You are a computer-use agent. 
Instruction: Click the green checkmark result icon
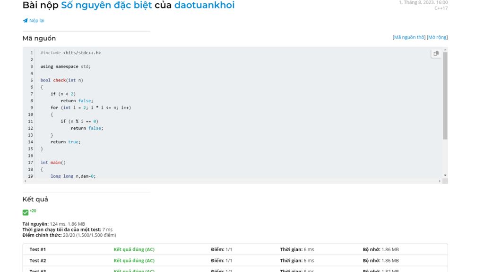click(26, 213)
